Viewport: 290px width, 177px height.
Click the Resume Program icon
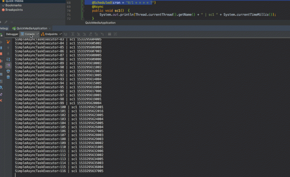click(x=1, y=42)
